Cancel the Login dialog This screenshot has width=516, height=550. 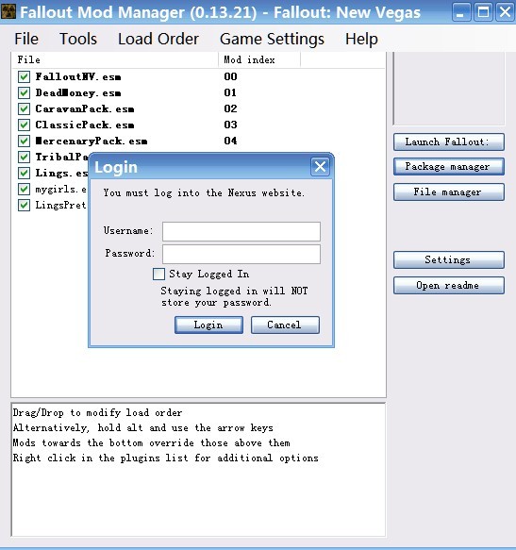click(285, 325)
